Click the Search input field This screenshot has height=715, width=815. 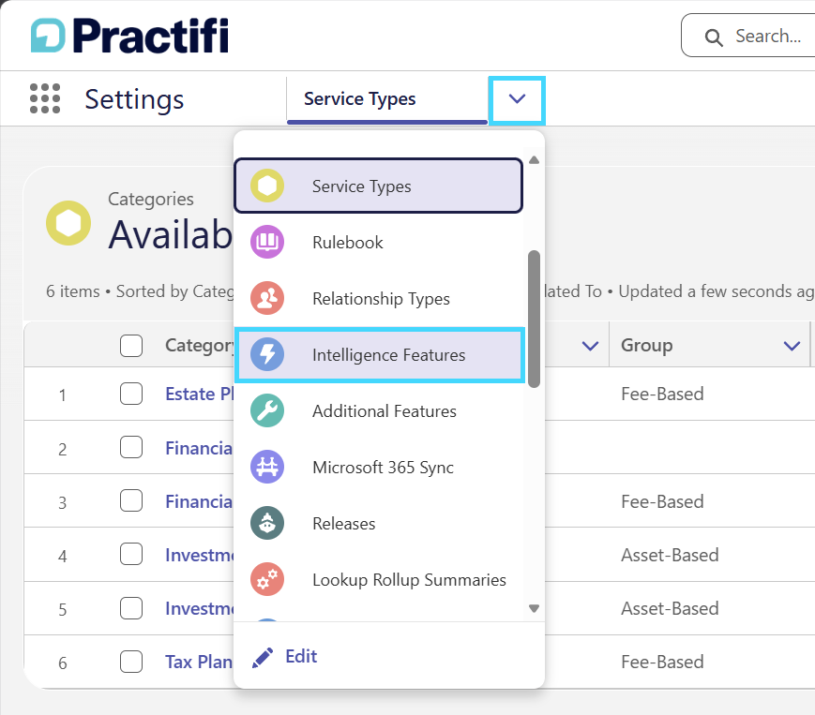tap(748, 36)
